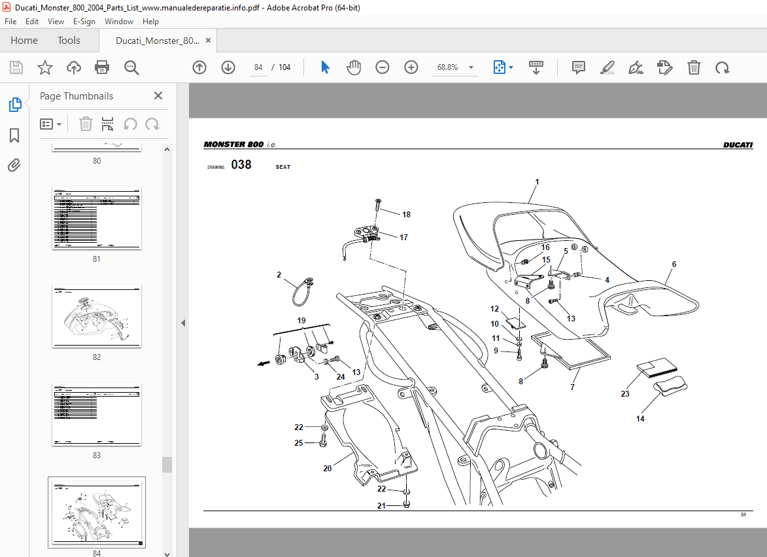
Task: Expand the fit page options dropdown
Action: (511, 67)
